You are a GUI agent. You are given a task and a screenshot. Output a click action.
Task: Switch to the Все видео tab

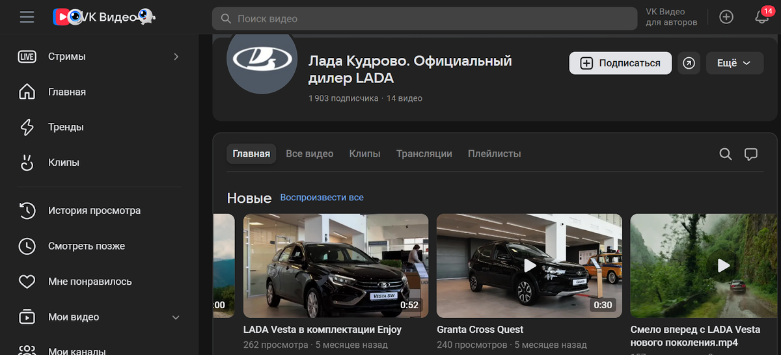click(309, 154)
